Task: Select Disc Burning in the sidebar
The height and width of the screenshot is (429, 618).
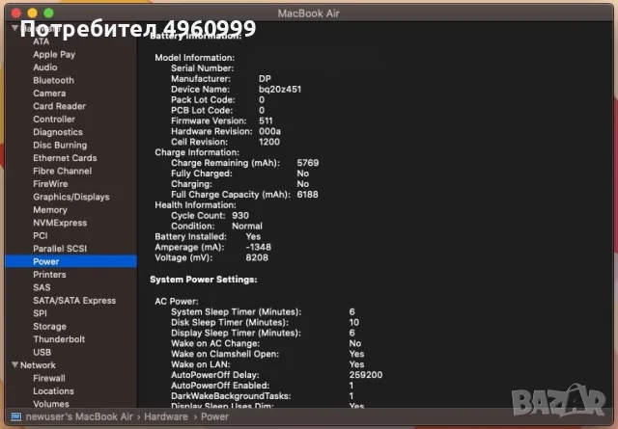Action: click(60, 146)
